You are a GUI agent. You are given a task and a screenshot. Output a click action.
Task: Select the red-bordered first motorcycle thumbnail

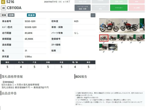tap(104, 38)
